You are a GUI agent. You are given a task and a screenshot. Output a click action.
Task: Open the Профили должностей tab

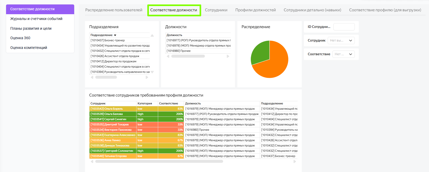coord(255,10)
